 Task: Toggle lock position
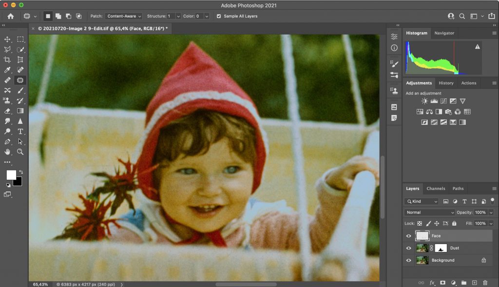pos(437,224)
